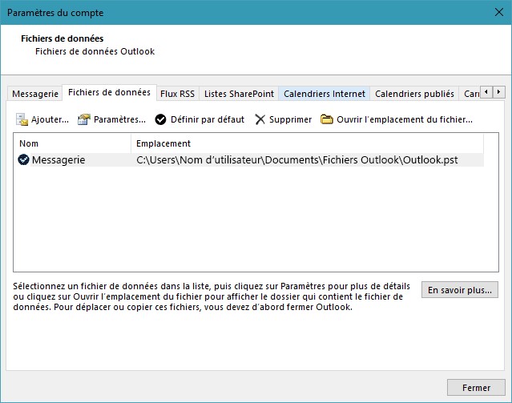This screenshot has width=512, height=403.
Task: Click the Ouvrir l'emplacement du fichier label
Action: (x=405, y=119)
